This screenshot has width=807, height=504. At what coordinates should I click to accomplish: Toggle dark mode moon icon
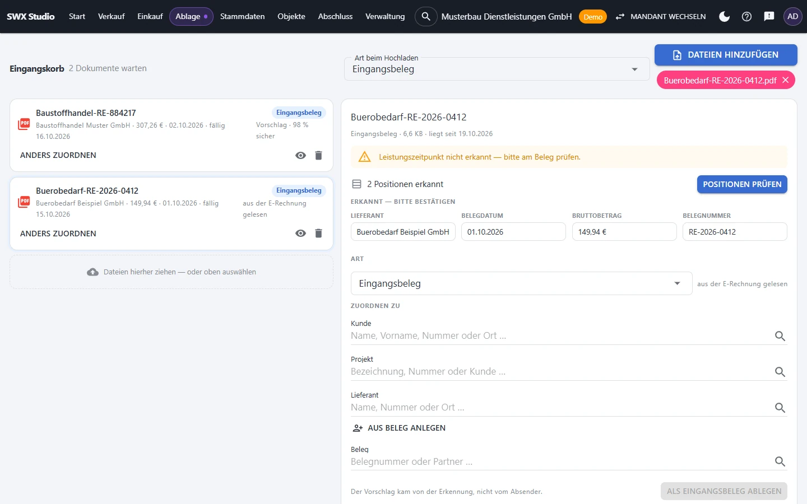pos(724,16)
